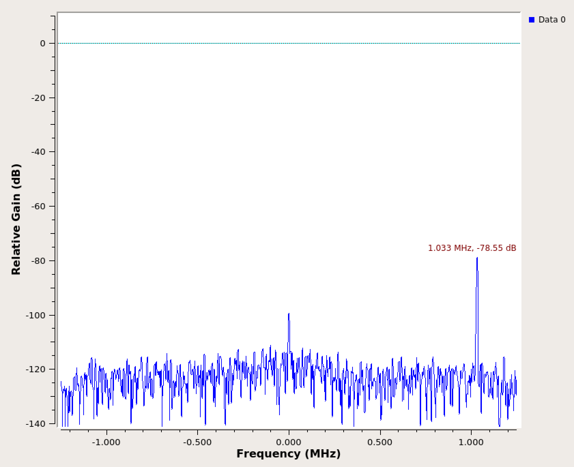Click the -60 gain axis label

coord(38,206)
